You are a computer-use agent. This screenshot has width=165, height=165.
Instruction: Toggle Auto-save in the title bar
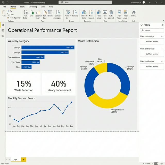pos(144,2)
